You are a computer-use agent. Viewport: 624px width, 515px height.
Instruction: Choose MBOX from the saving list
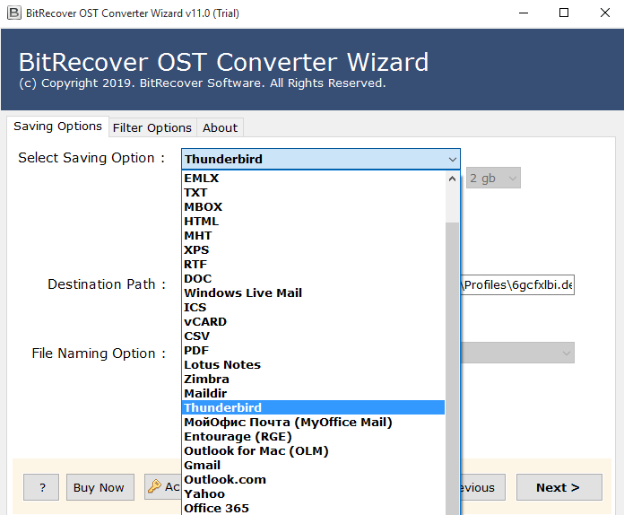pyautogui.click(x=204, y=206)
